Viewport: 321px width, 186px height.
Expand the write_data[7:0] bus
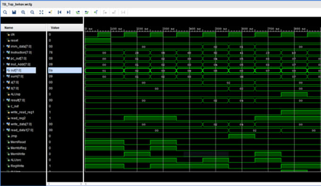coord(3,124)
